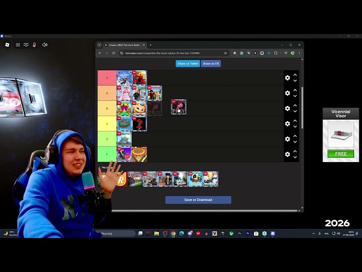Screen dimensions: 362x272
Task: Select mountain thumbnail in D tier
Action: [124, 139]
